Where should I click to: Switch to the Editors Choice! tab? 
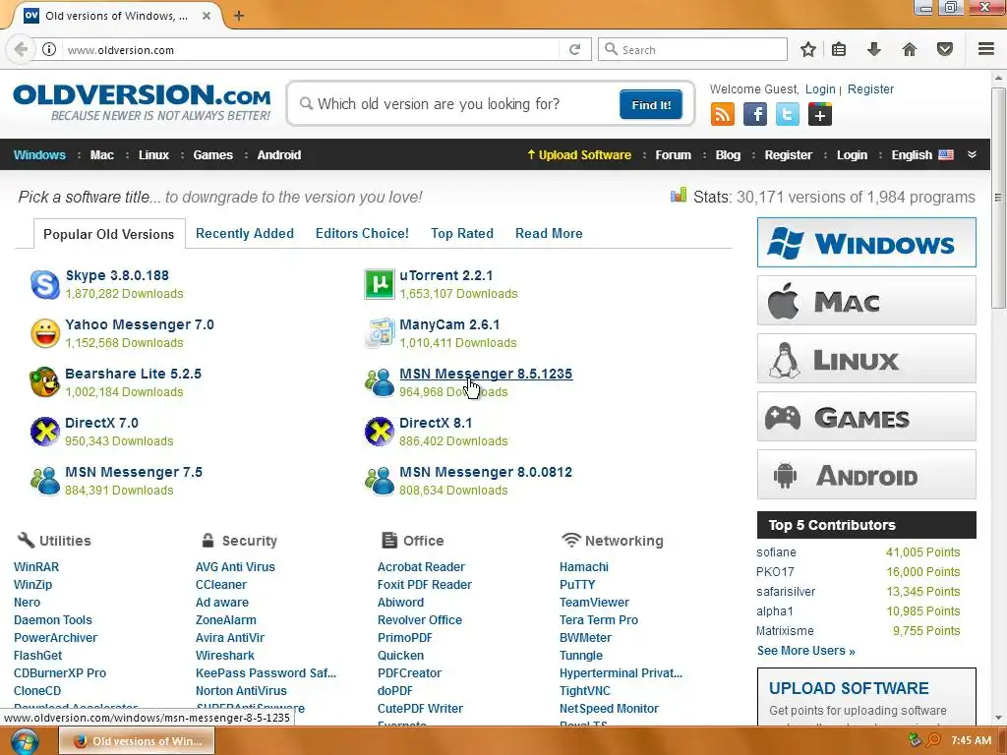tap(362, 234)
